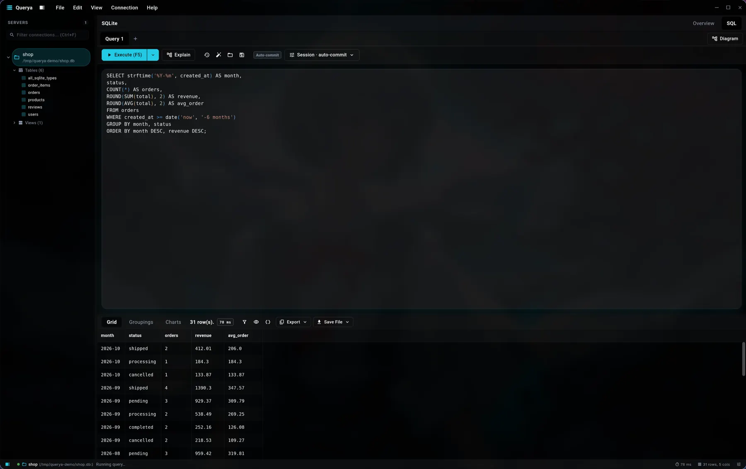The height and width of the screenshot is (469, 746).
Task: Open the Export dropdown
Action: coord(293,322)
